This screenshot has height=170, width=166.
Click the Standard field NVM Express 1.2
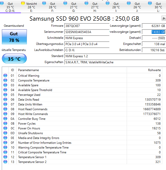coord(115,56)
